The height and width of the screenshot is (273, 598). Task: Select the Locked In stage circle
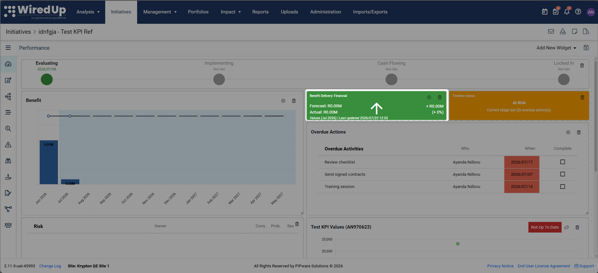coord(564,79)
